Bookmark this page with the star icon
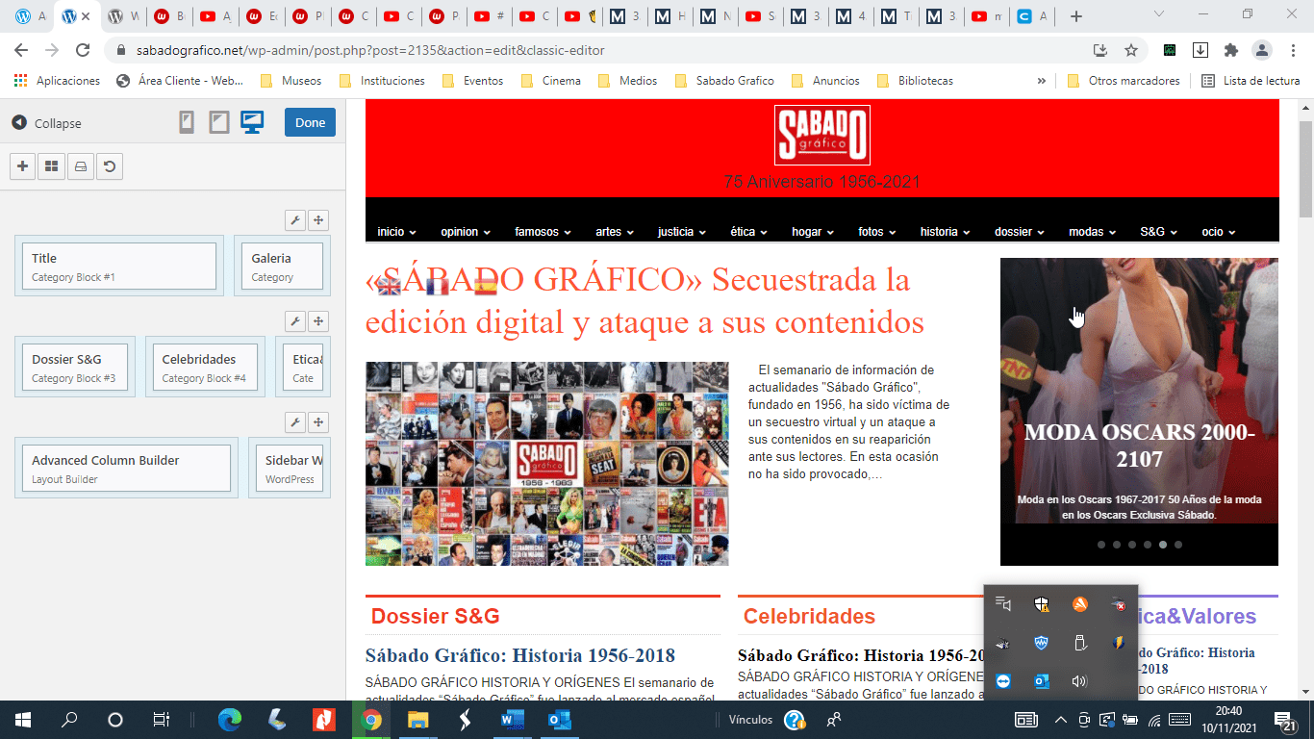Image resolution: width=1314 pixels, height=739 pixels. (1131, 50)
